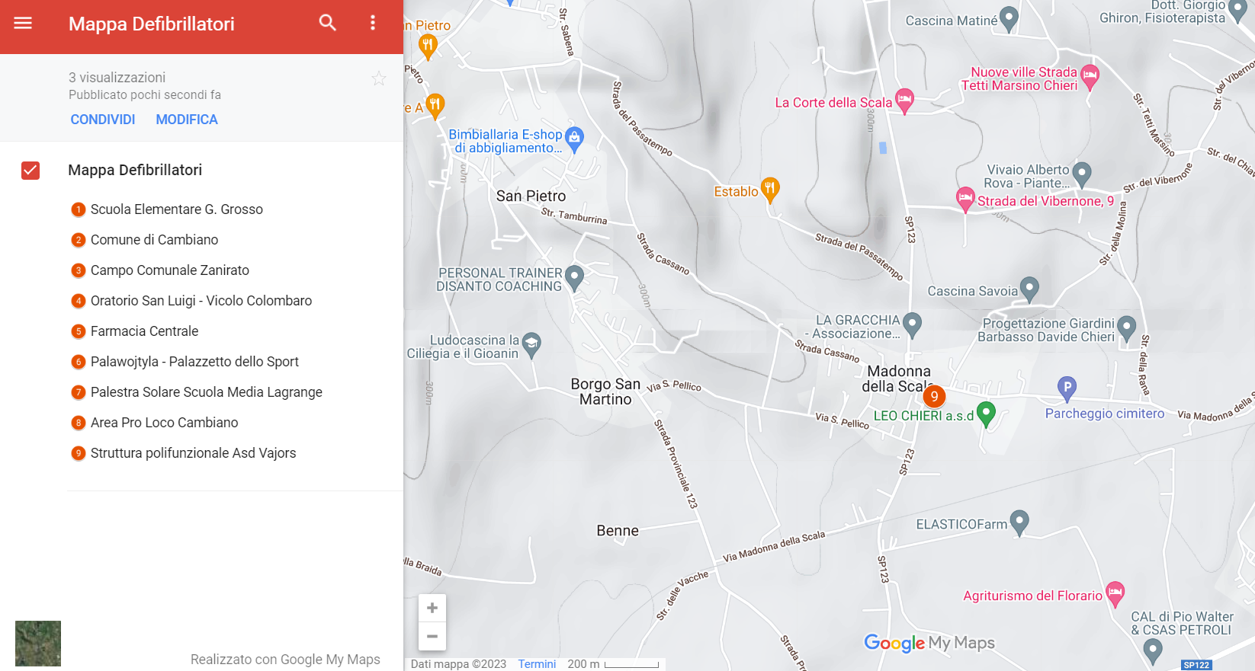Click the Establo restaurant pin
1255x671 pixels.
tap(771, 190)
